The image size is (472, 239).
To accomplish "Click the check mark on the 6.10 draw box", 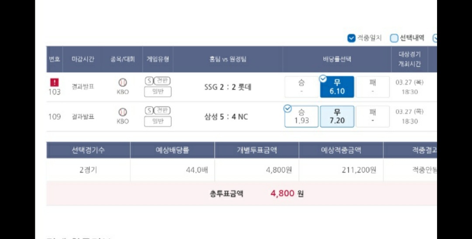I will coord(323,79).
